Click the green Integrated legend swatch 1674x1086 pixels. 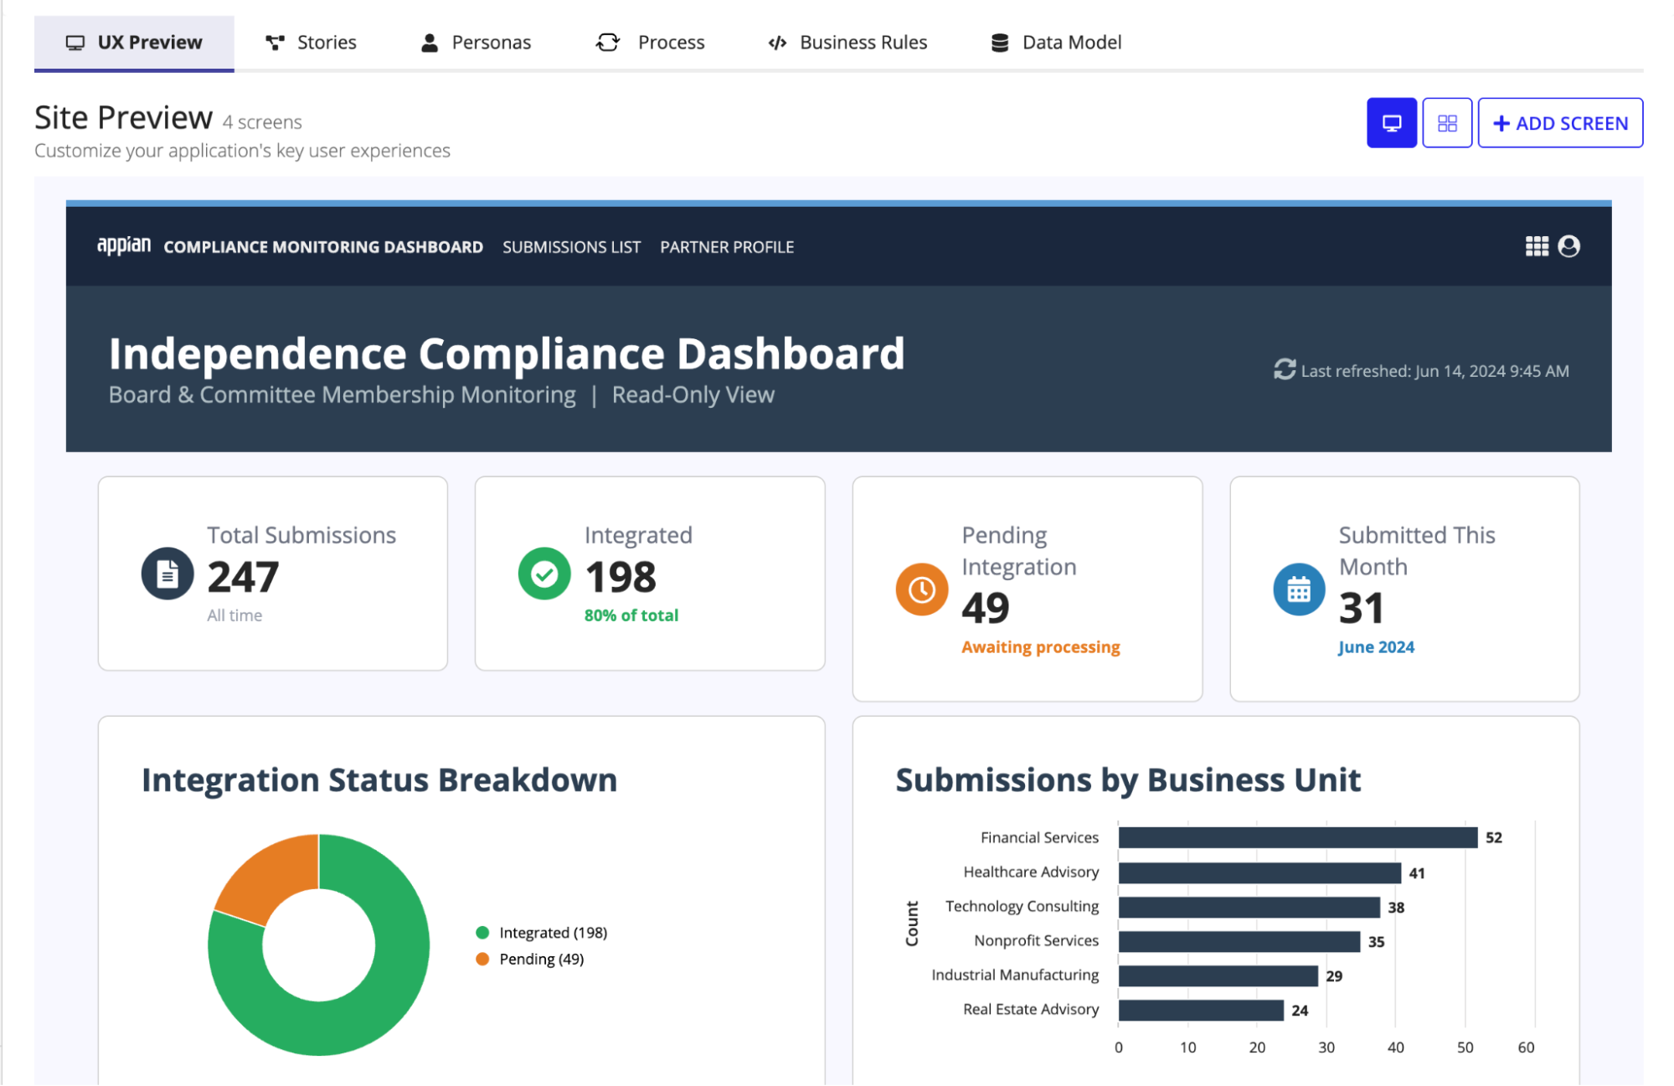pos(482,932)
